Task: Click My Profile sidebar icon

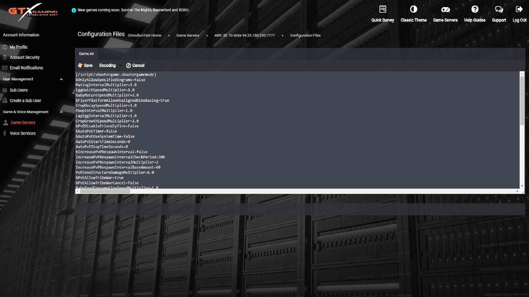Action: click(x=5, y=47)
